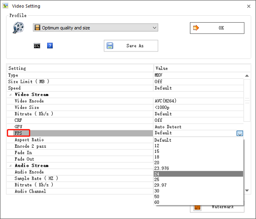Click the floppy disk Save As icon
Viewport: 256px width, 219px height.
tap(110, 46)
